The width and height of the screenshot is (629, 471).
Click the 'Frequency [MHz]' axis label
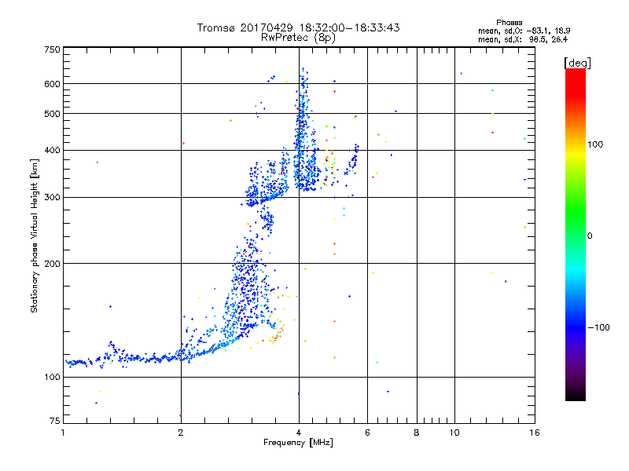click(x=298, y=443)
